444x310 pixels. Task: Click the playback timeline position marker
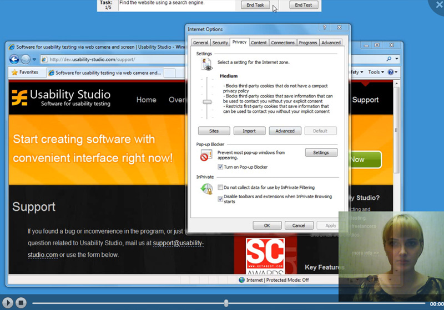(x=226, y=303)
